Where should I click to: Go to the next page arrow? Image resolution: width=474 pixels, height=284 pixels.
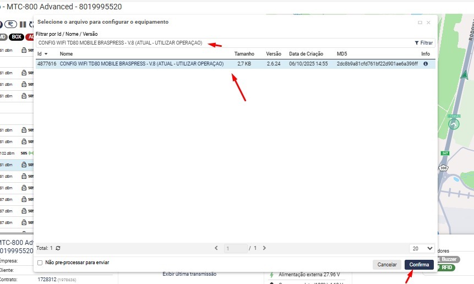[x=264, y=248]
